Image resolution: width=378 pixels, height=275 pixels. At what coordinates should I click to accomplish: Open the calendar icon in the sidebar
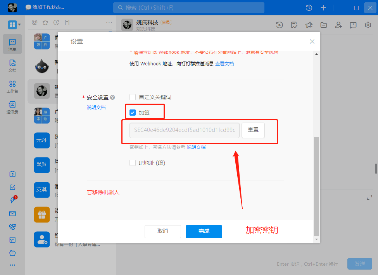click(12, 174)
